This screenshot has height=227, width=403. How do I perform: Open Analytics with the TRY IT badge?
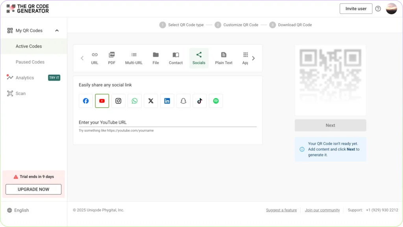click(x=25, y=78)
